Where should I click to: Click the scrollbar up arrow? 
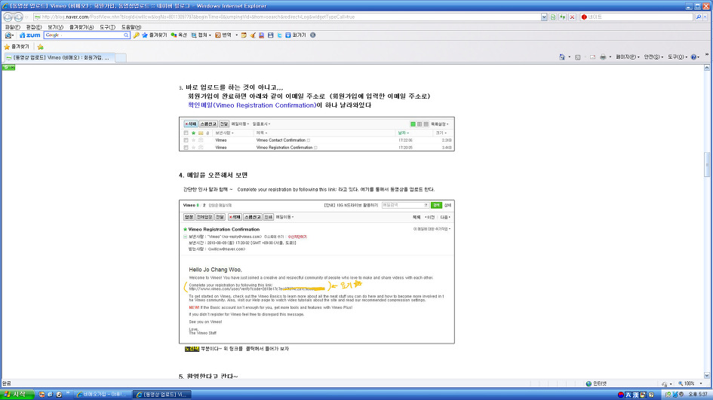(707, 68)
